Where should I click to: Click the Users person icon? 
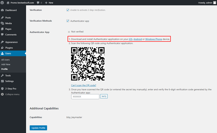2,54
